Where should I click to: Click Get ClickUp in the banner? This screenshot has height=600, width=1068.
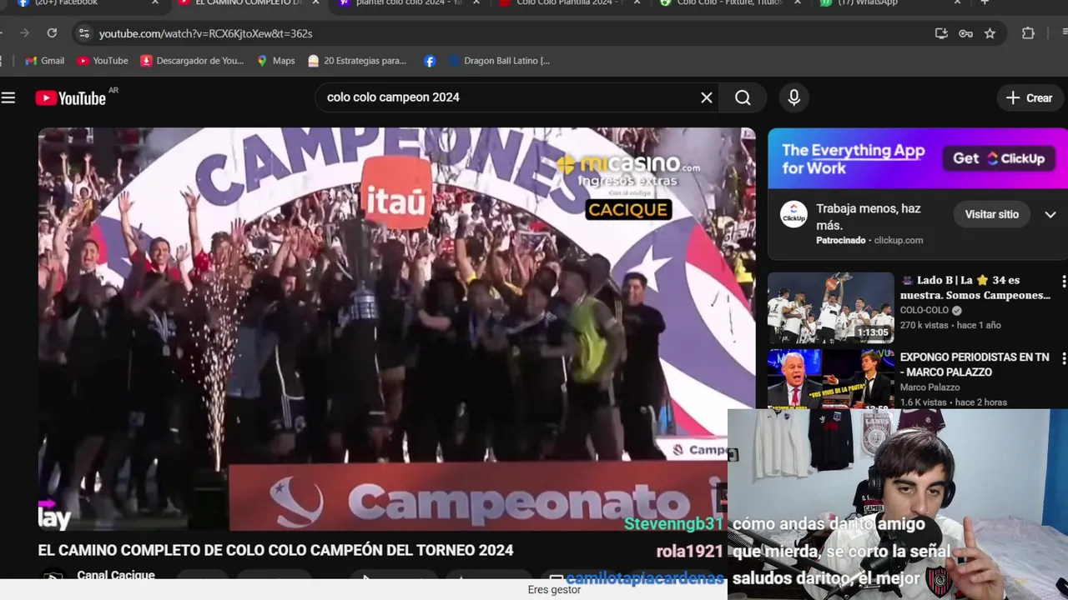tap(999, 158)
